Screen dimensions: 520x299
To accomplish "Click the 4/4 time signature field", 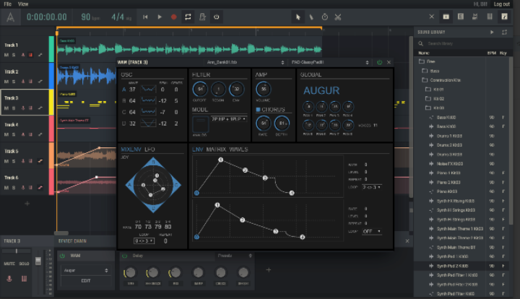I will [121, 17].
